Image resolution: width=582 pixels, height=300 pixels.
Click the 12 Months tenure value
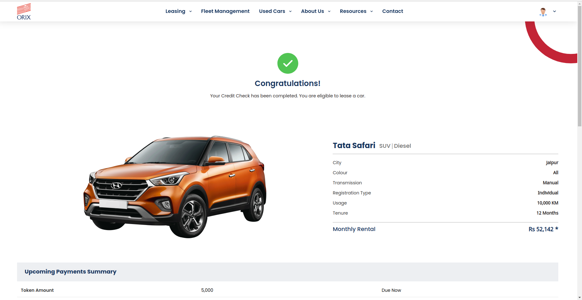547,213
